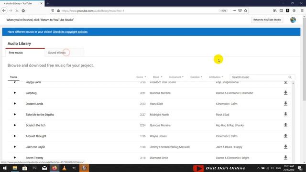This screenshot has height=172, width=306.
Task: Select artist Hanu Dixit
Action: point(156,104)
